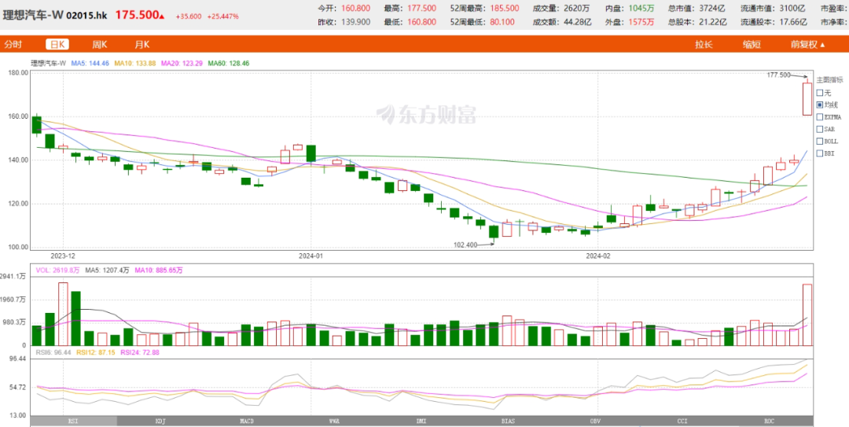This screenshot has height=427, width=849.
Task: Switch to the CCI indicator tab
Action: (x=683, y=421)
